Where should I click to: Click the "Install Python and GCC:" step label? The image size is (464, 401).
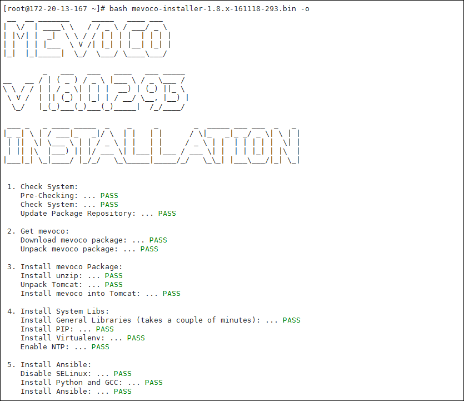(x=71, y=382)
